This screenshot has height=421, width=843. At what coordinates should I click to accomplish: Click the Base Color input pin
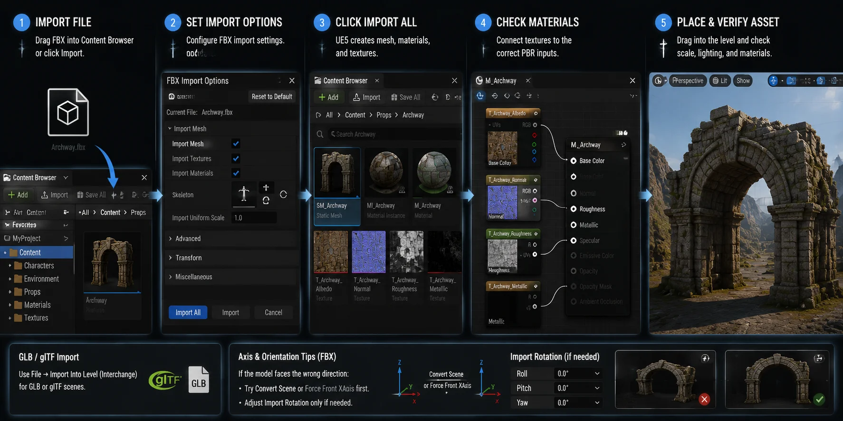(x=574, y=161)
